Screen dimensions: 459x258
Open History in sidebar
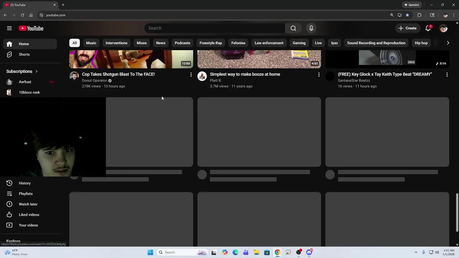click(x=30, y=183)
